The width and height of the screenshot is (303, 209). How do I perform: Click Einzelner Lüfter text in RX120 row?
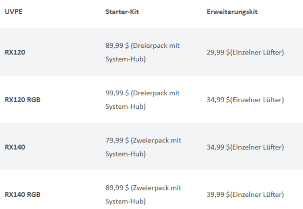(x=258, y=52)
